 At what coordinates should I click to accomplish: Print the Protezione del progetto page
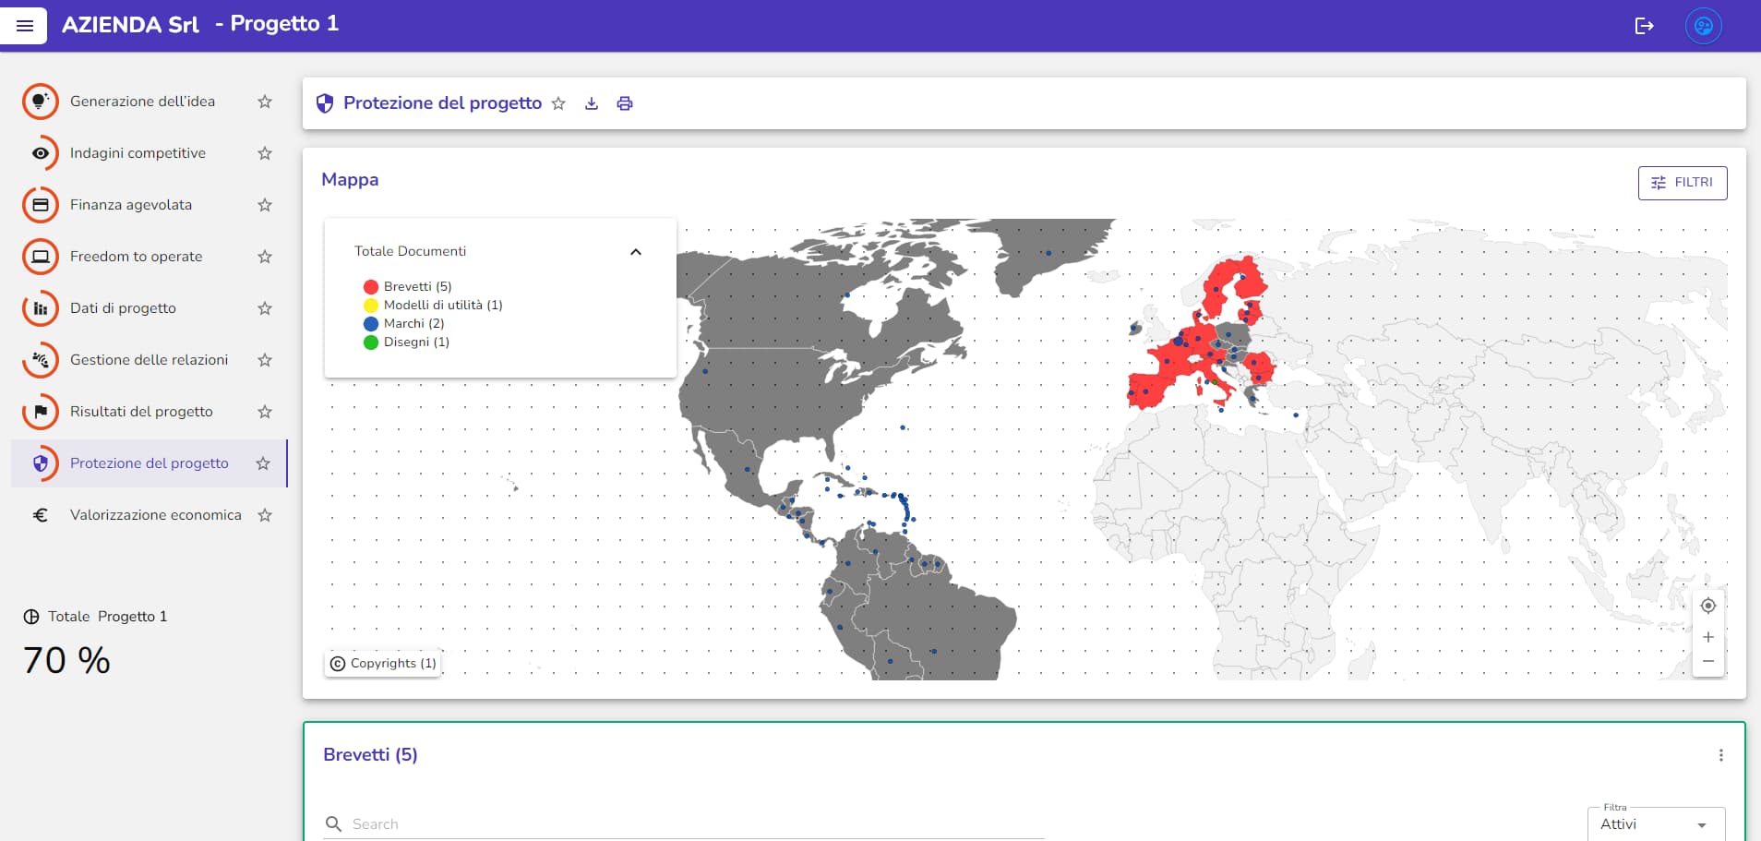[625, 103]
